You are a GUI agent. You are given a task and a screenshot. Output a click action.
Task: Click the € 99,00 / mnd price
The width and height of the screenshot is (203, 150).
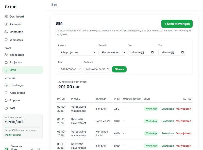pos(14,122)
